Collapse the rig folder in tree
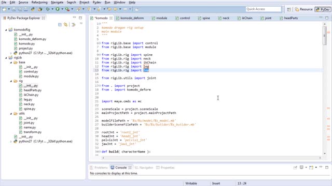The image size is (332, 186). pos(11,81)
